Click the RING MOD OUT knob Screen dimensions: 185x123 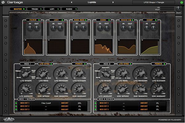pos(84,28)
